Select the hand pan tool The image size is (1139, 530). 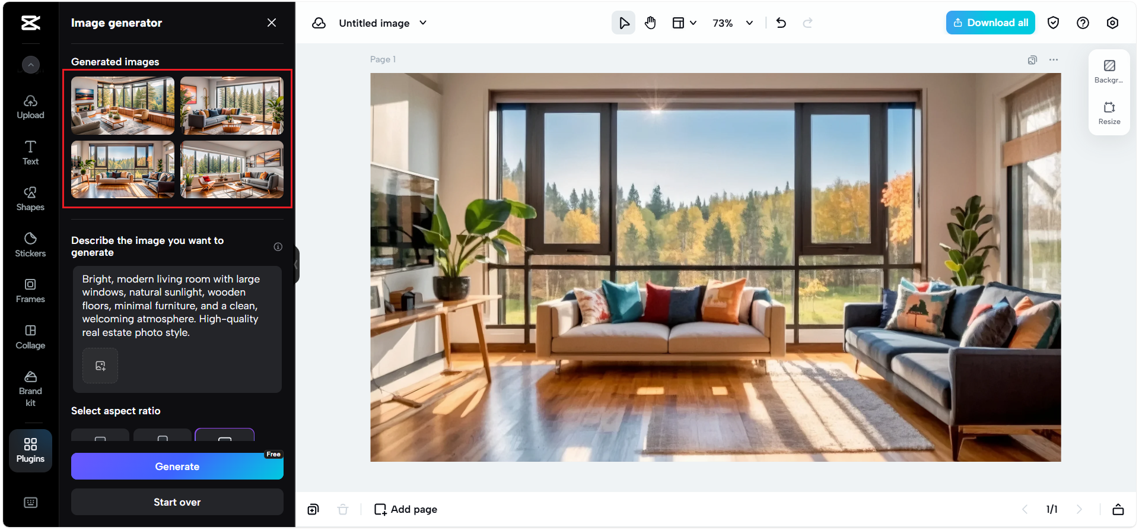pyautogui.click(x=650, y=23)
